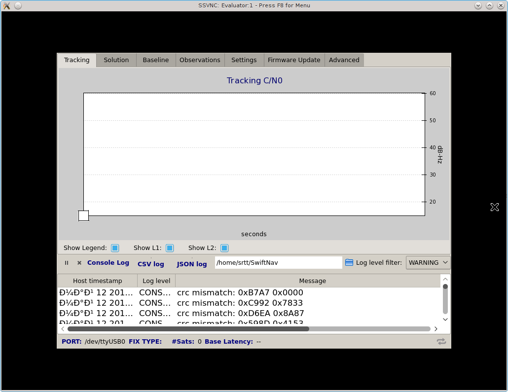Click JSON log toggle button
Image resolution: width=508 pixels, height=392 pixels.
tap(192, 264)
